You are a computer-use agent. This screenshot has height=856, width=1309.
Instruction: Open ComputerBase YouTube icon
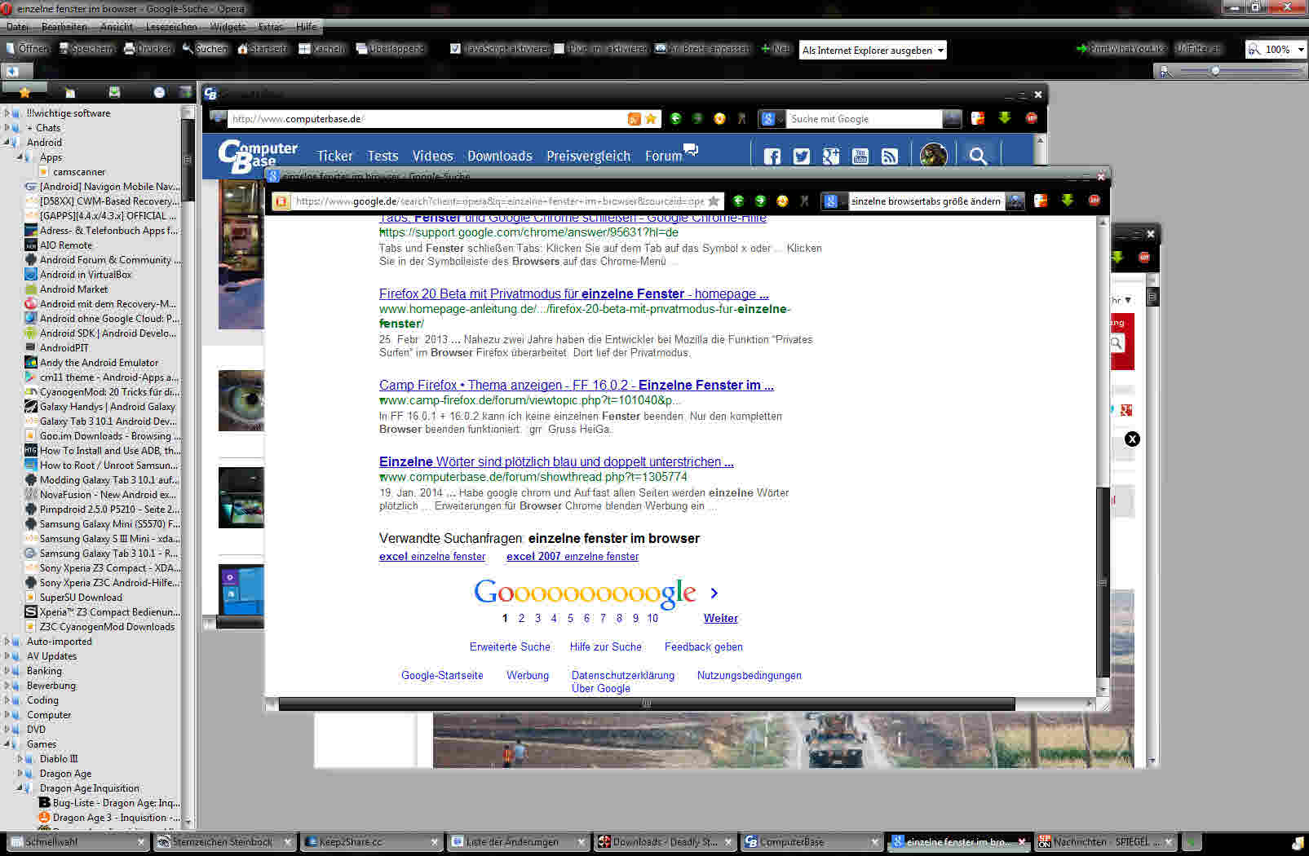(860, 157)
